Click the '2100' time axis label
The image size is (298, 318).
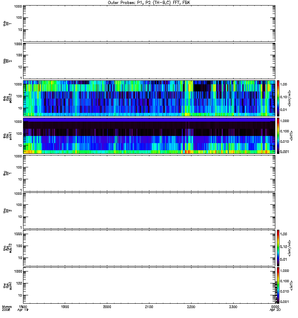pos(149,307)
